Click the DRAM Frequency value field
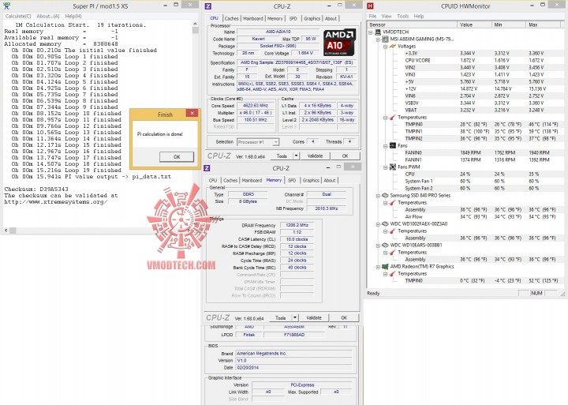 pyautogui.click(x=297, y=225)
